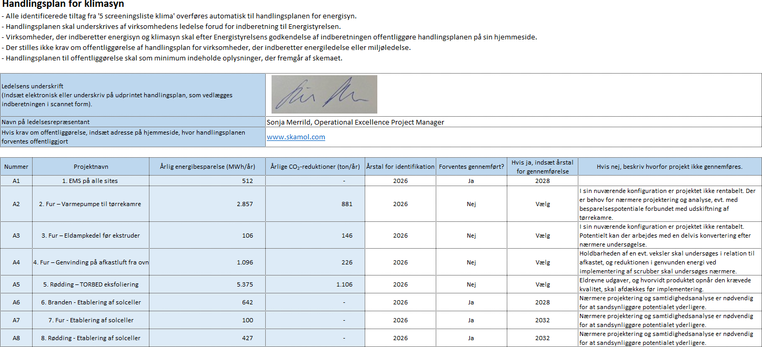The image size is (762, 347).
Task: Open 'Nej' dropdown cell in row A4
Action: coord(472,262)
